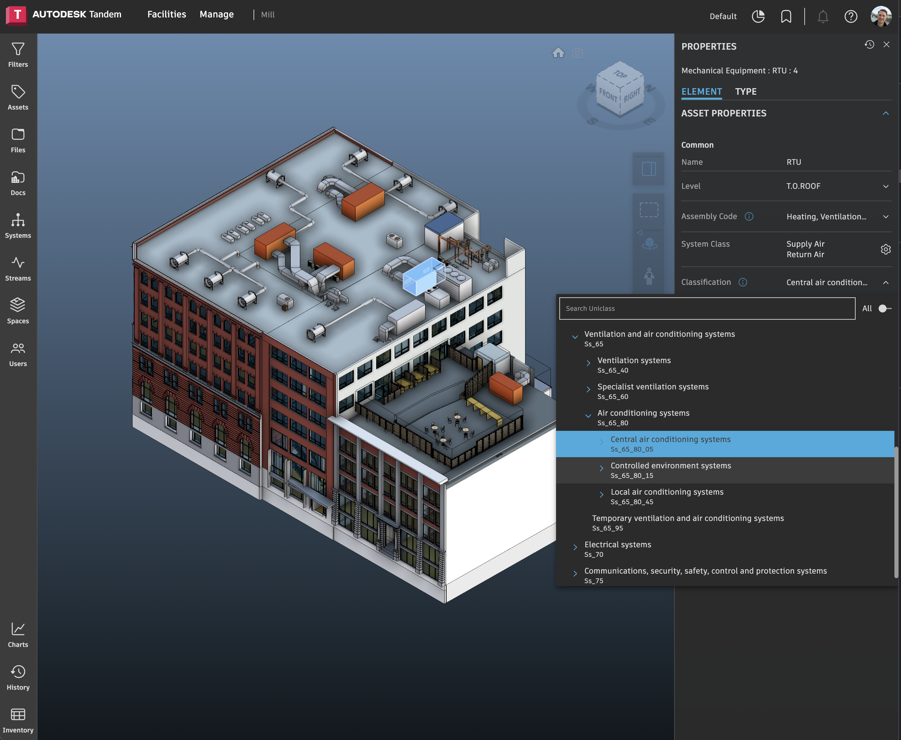Click the System Class settings gear
901x740 pixels.
pyautogui.click(x=885, y=249)
